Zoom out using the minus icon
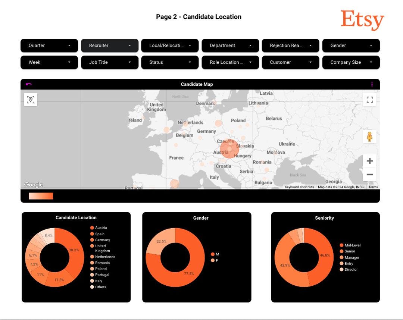 tap(370, 174)
